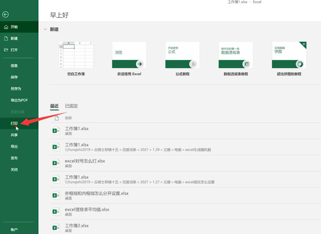The image size is (321, 234).
Task: Open the 信息 page
Action: (x=19, y=66)
